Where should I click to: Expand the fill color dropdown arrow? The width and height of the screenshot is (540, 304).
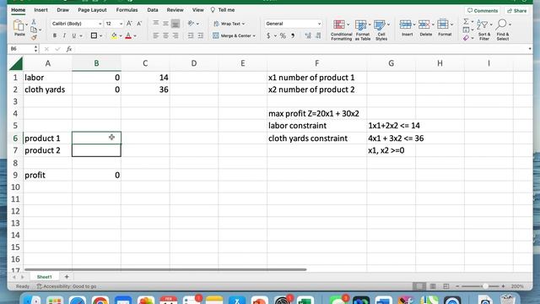121,35
